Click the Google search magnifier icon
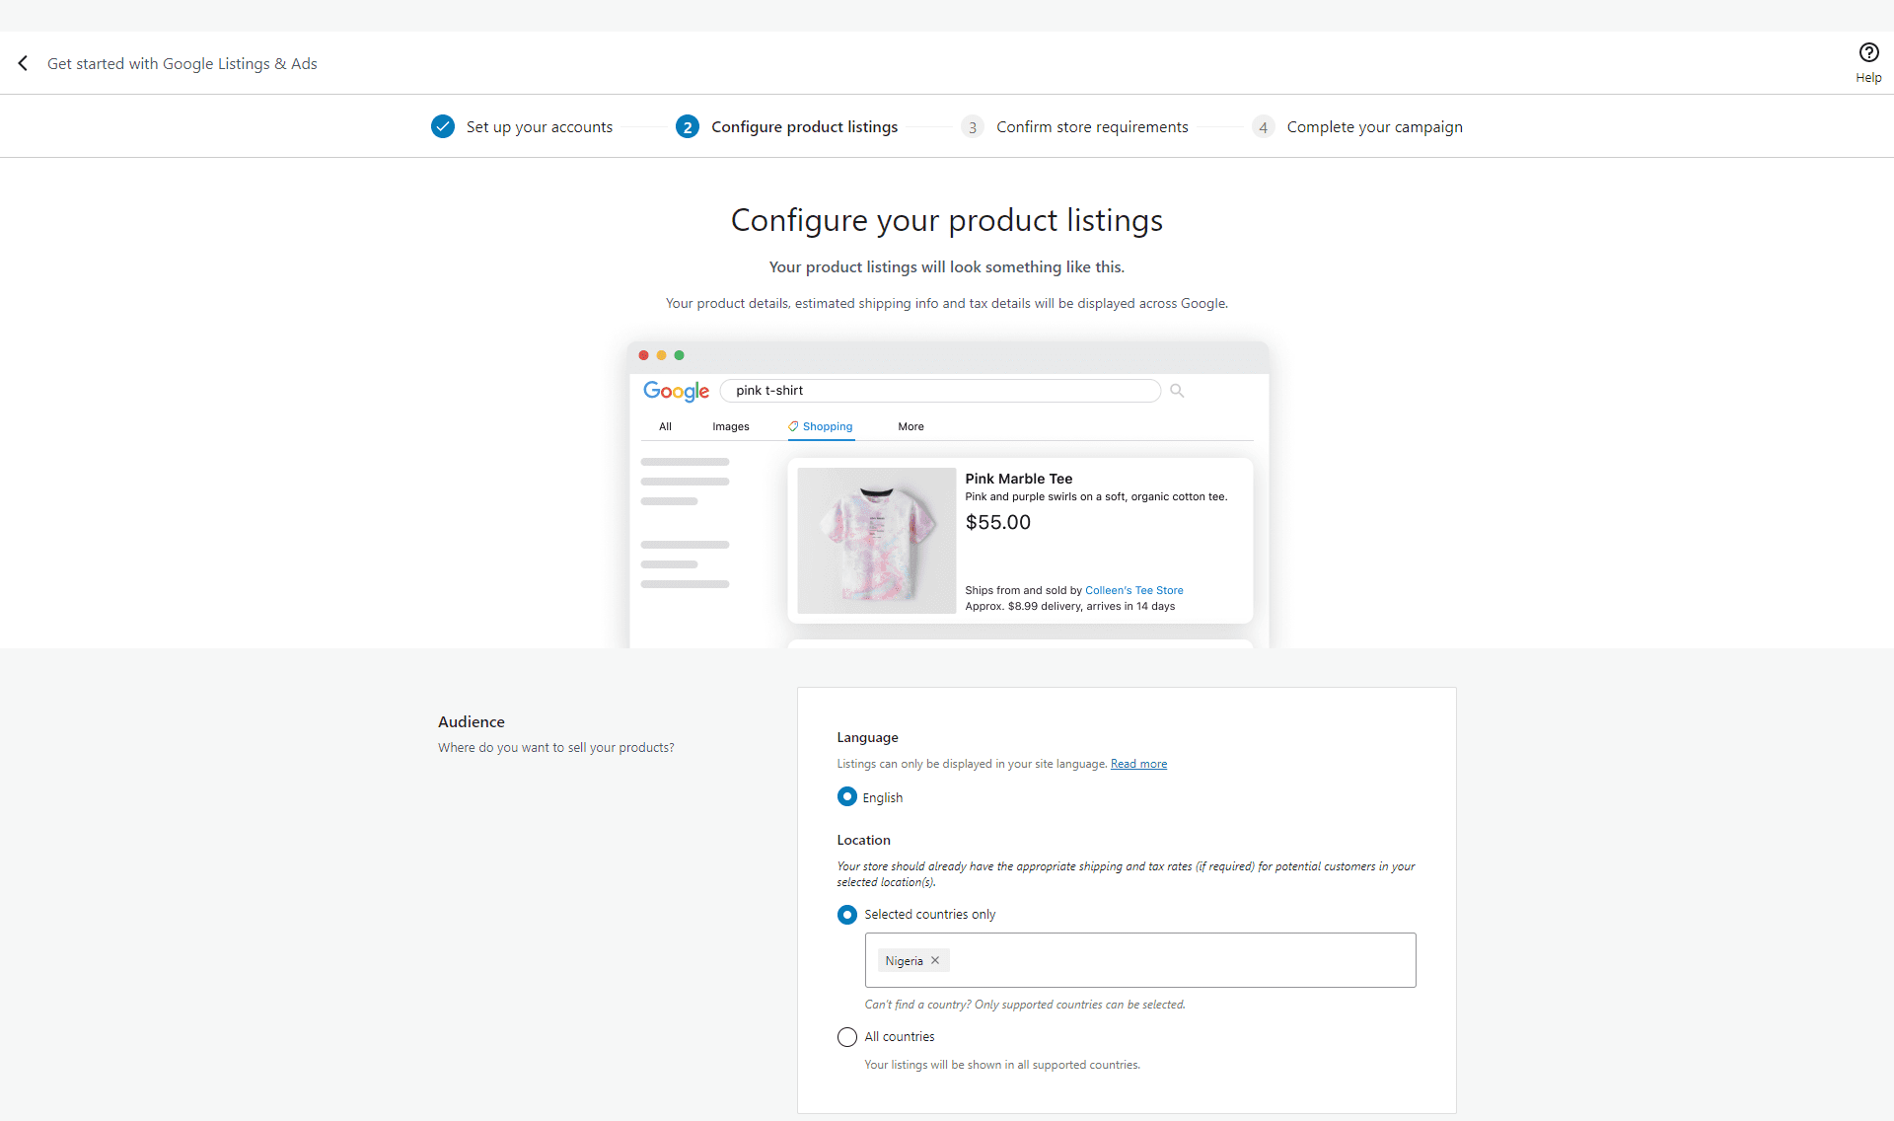Screen dimensions: 1894x1121 (x=1176, y=390)
